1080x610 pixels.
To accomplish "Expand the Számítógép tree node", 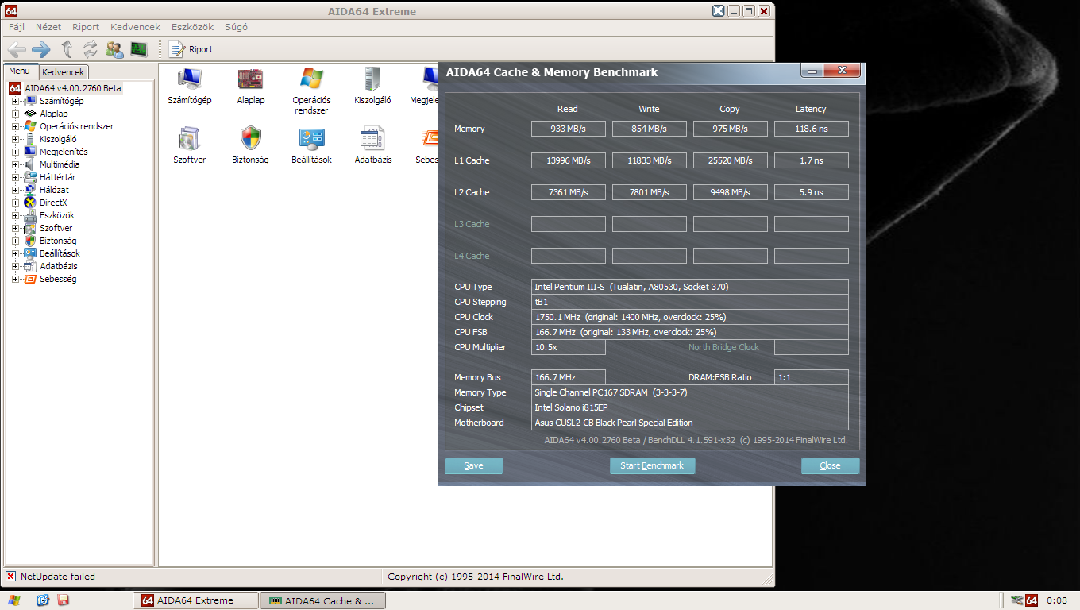I will coord(15,101).
